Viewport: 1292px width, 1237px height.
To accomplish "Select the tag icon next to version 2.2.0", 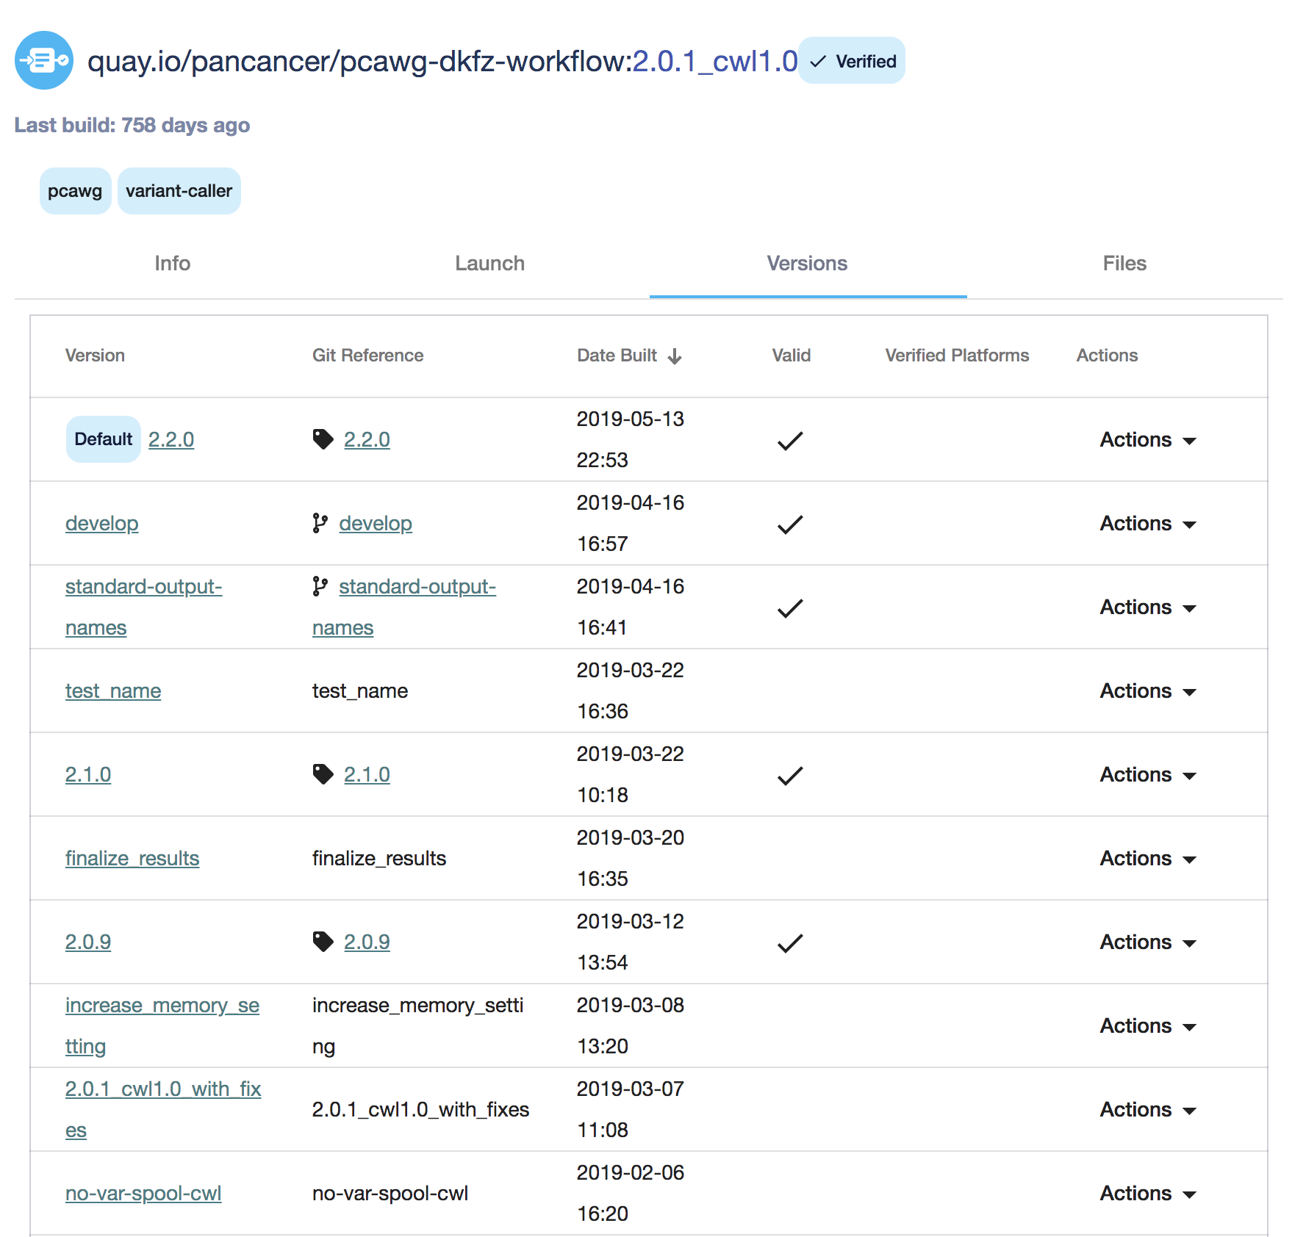I will [323, 438].
